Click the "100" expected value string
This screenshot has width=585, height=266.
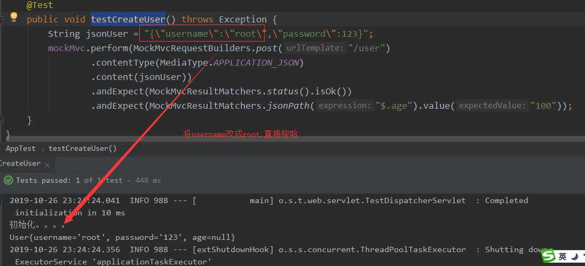tap(543, 106)
